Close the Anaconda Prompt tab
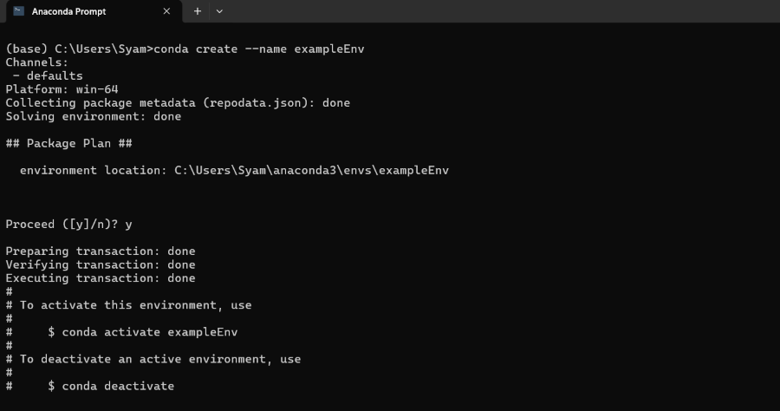780x411 pixels. pos(166,11)
